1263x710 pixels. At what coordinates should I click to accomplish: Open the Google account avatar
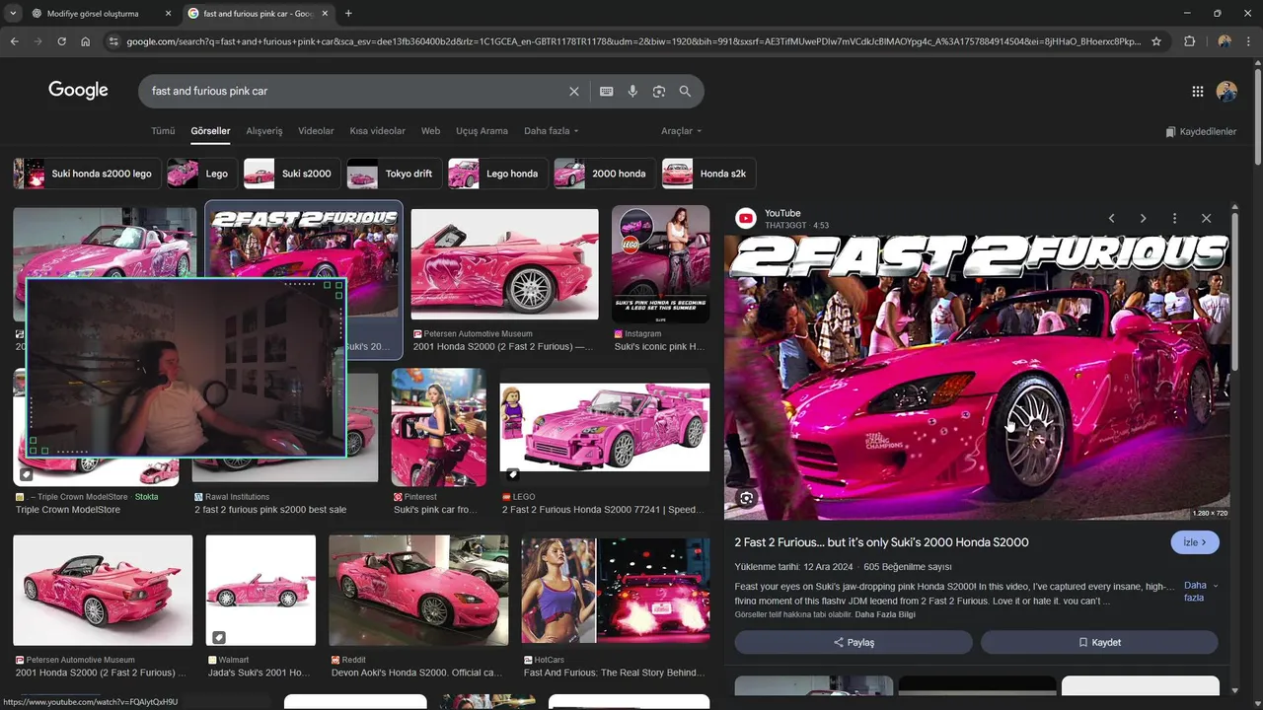pyautogui.click(x=1226, y=91)
